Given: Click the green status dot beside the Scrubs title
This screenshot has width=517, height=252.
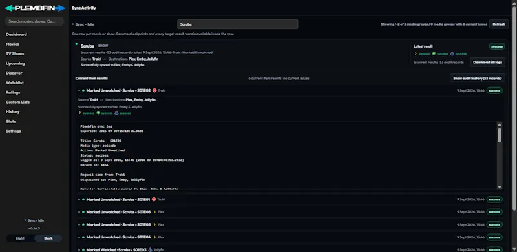Looking at the screenshot, I should 76,44.
